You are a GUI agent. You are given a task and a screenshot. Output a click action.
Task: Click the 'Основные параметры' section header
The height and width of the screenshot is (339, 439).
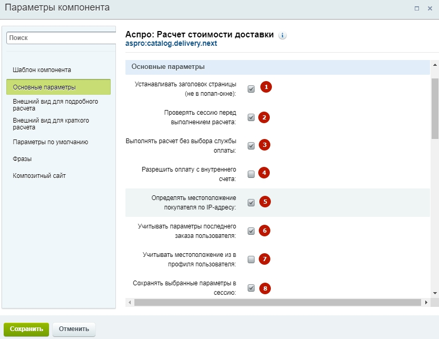pos(277,67)
